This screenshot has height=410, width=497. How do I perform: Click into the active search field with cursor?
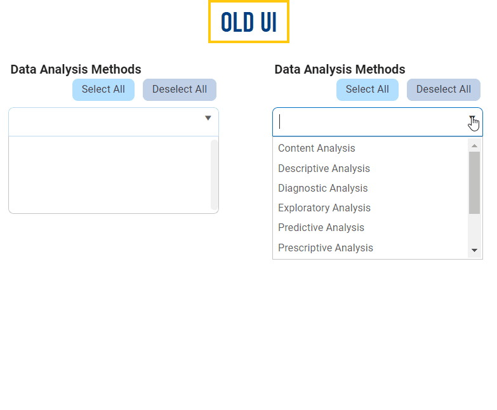click(368, 122)
